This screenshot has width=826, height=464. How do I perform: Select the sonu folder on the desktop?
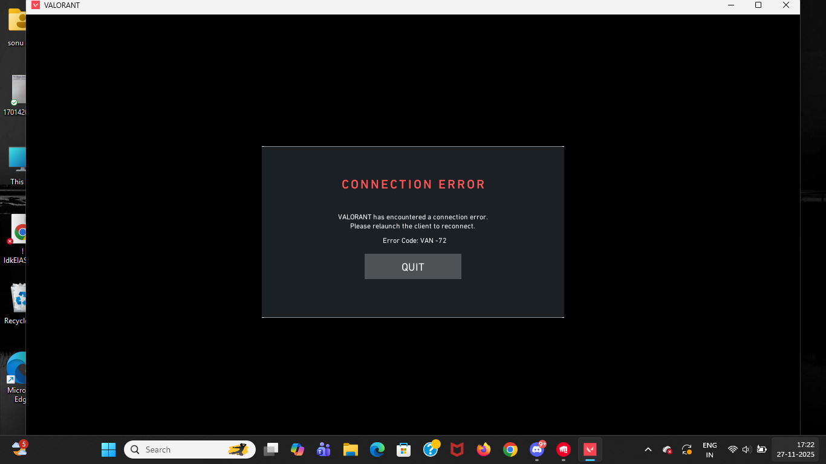click(x=16, y=27)
